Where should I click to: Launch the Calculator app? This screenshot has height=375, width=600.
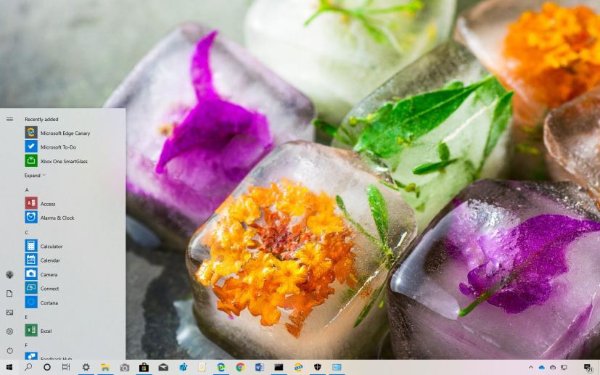44,246
